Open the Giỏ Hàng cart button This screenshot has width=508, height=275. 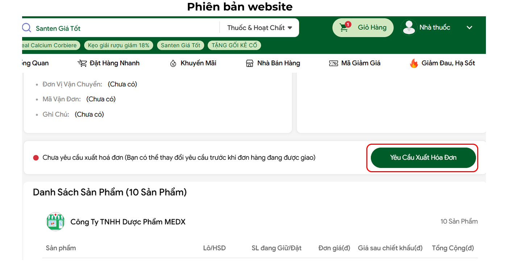tap(363, 27)
